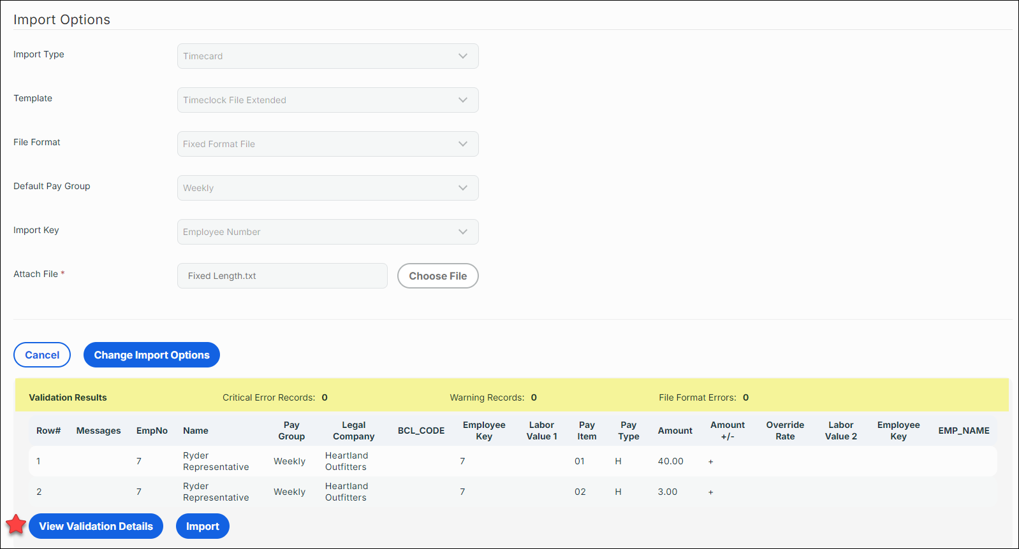This screenshot has height=549, width=1019.
Task: Click the Choose File button
Action: click(x=438, y=276)
